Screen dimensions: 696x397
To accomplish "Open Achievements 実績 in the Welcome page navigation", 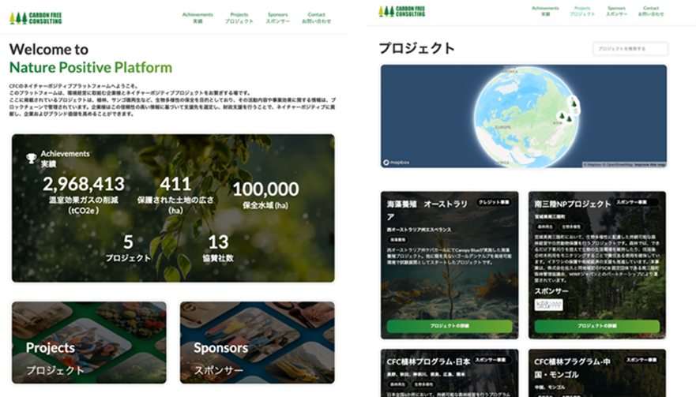I will click(197, 17).
